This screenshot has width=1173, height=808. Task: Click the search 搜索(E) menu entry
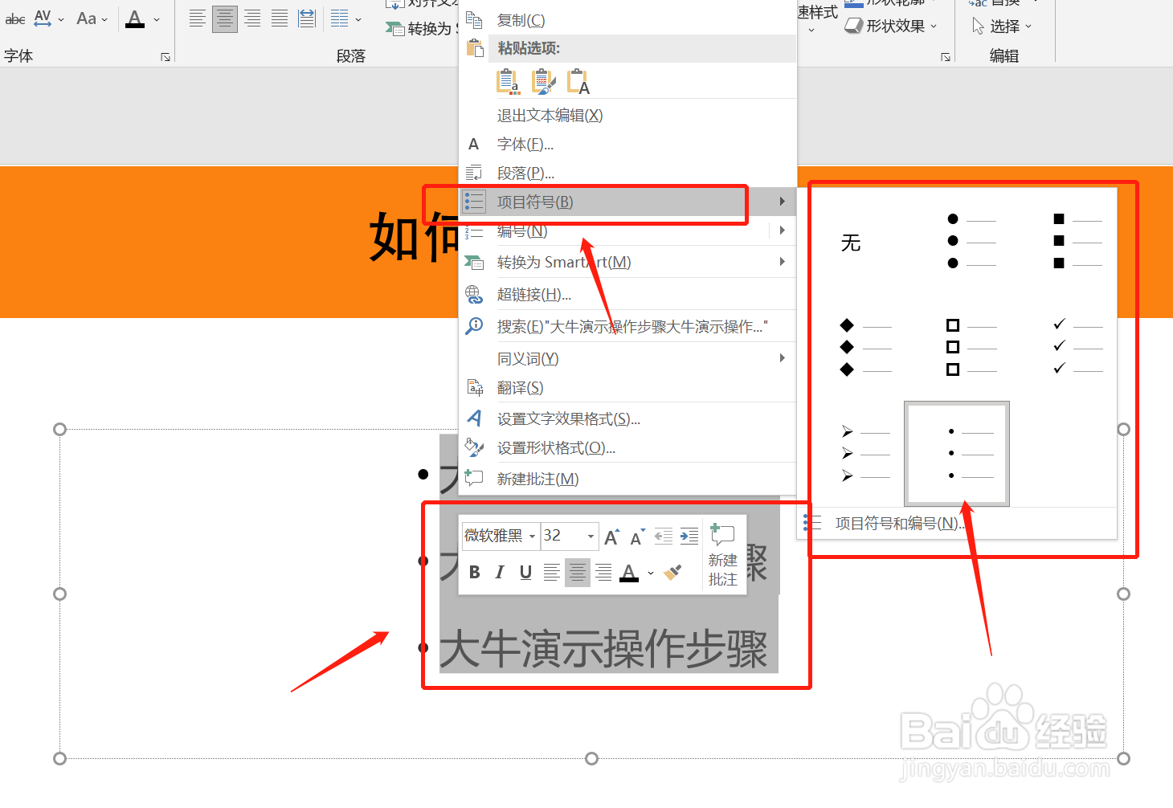(627, 327)
